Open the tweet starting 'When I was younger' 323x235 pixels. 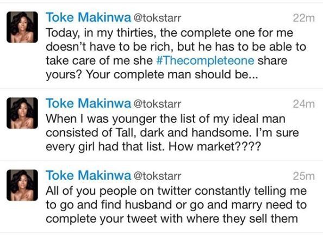tap(161, 125)
